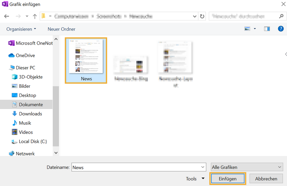Click the folder icon in the address bar

pyautogui.click(x=43, y=16)
